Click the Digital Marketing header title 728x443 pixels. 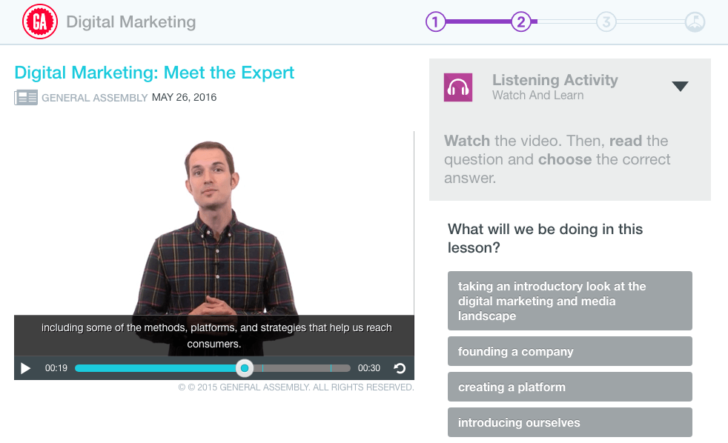[x=131, y=22]
